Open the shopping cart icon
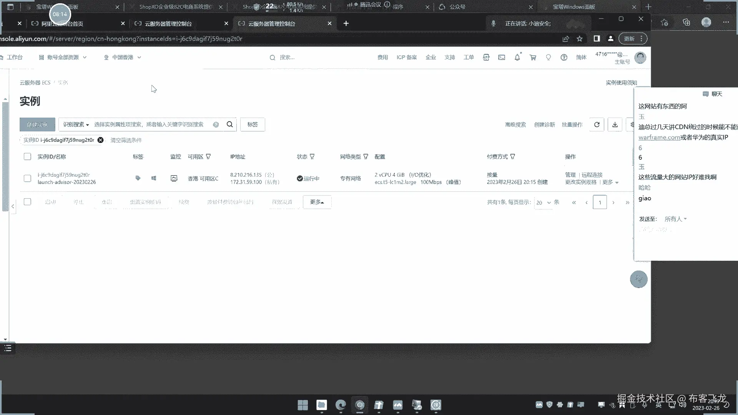The width and height of the screenshot is (738, 415). 533,57
